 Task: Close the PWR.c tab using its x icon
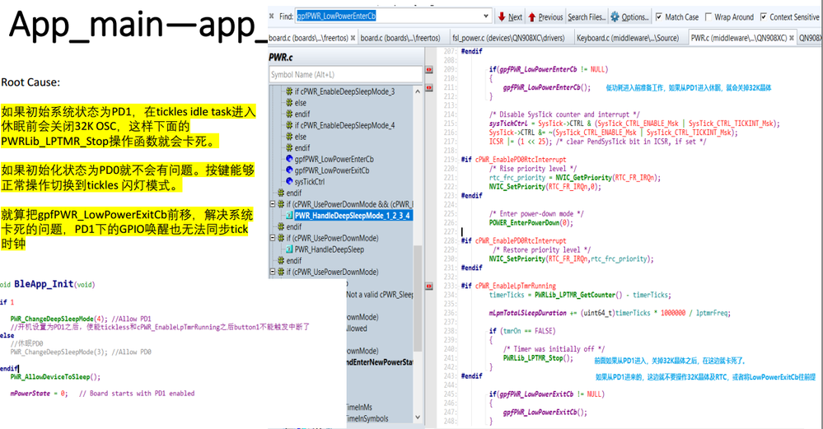[x=792, y=38]
